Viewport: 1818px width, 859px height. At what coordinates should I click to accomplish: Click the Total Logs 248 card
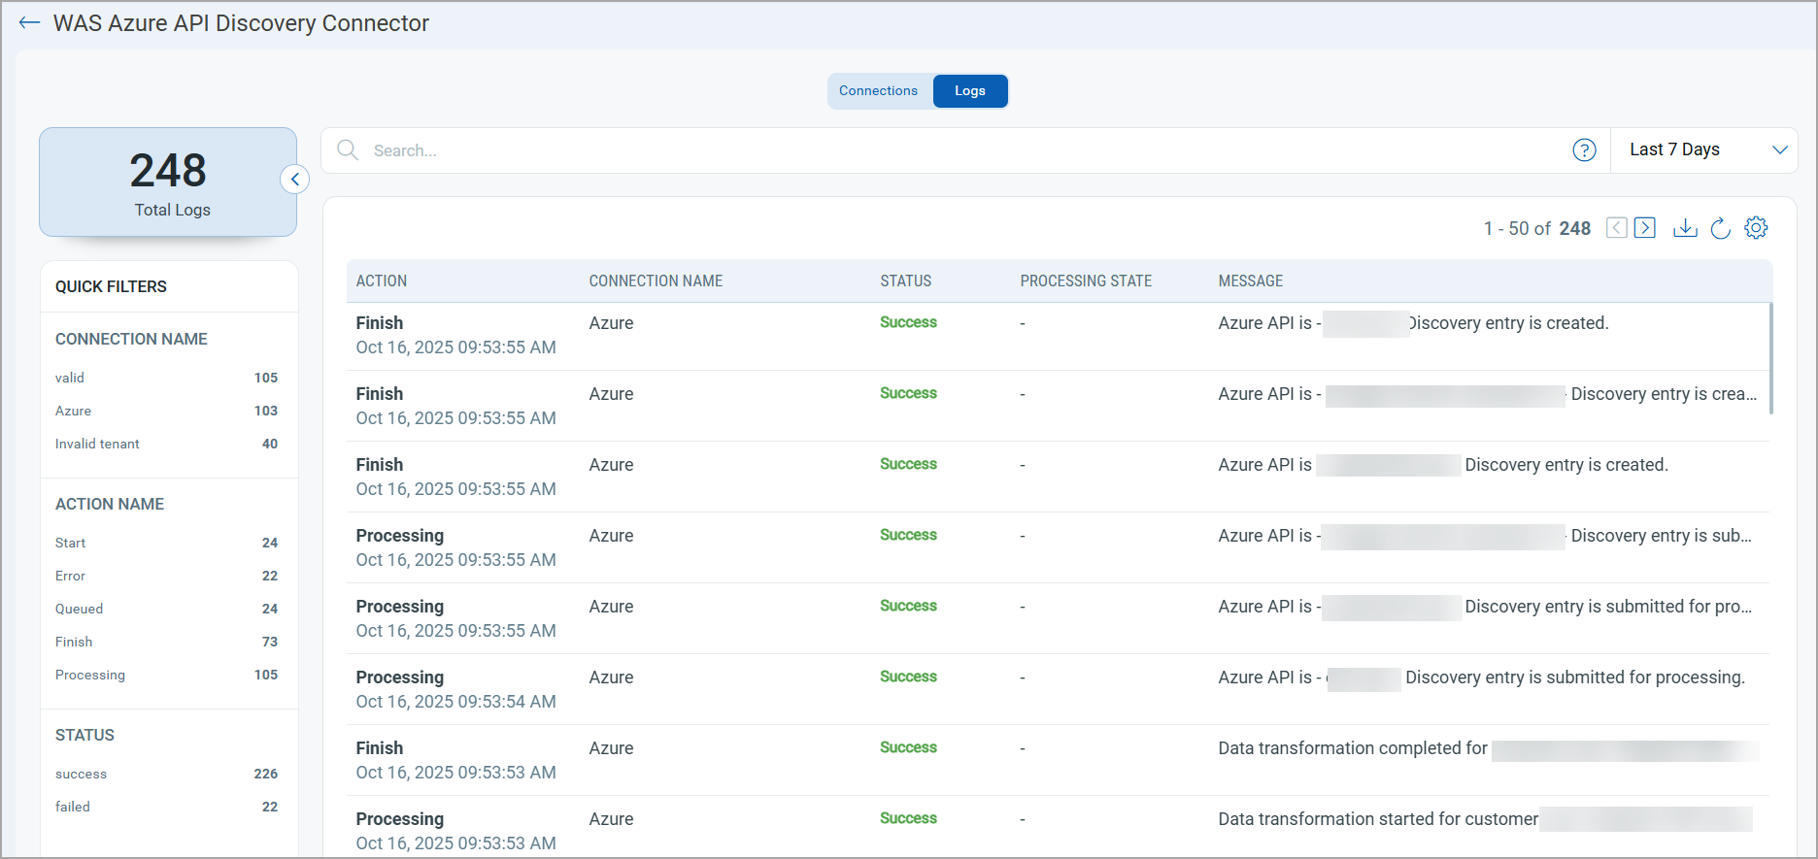click(168, 182)
